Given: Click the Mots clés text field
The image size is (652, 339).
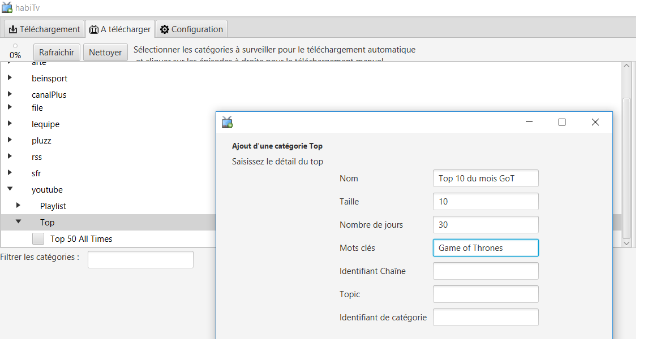Looking at the screenshot, I should point(485,247).
